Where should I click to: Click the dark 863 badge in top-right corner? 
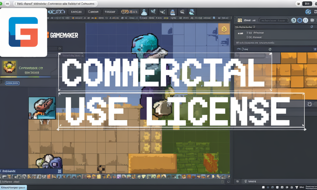307,3
